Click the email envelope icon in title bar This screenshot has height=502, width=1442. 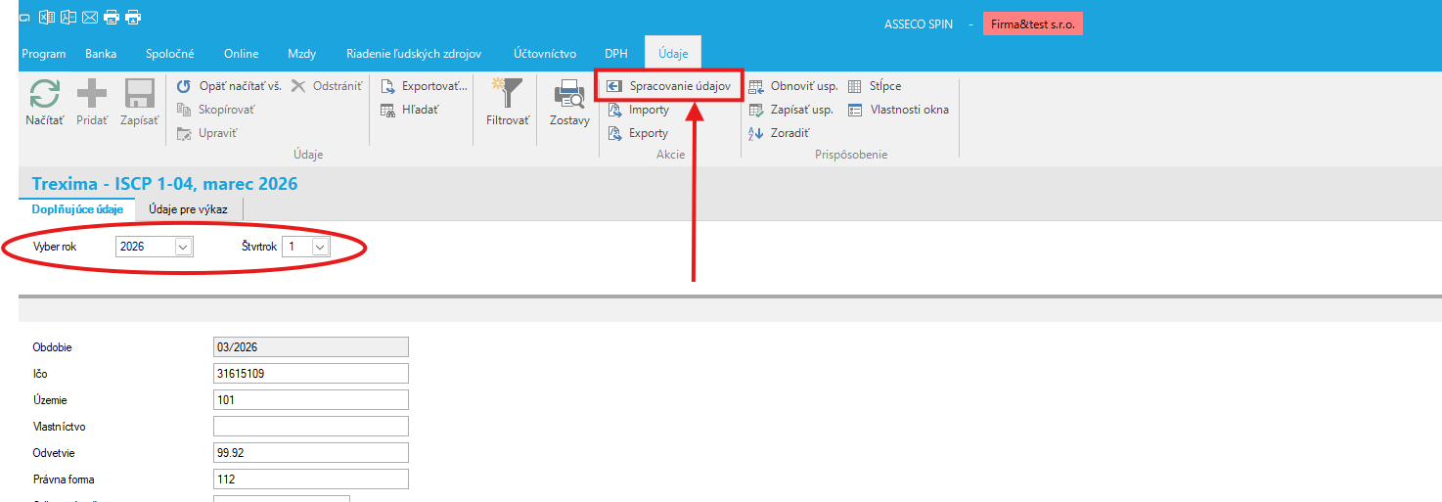(90, 17)
